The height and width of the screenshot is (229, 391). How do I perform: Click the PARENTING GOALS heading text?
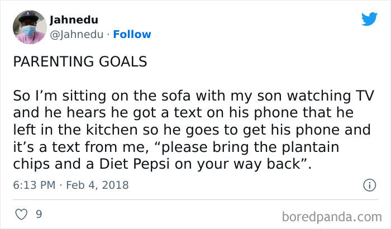coord(80,61)
